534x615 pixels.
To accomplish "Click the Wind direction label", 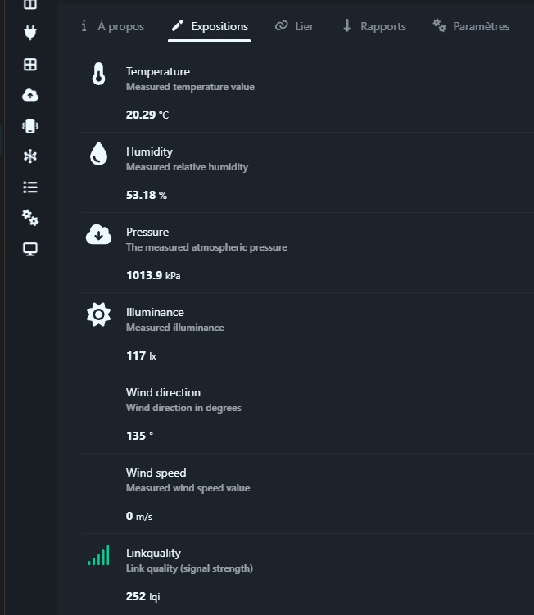I will [x=163, y=392].
